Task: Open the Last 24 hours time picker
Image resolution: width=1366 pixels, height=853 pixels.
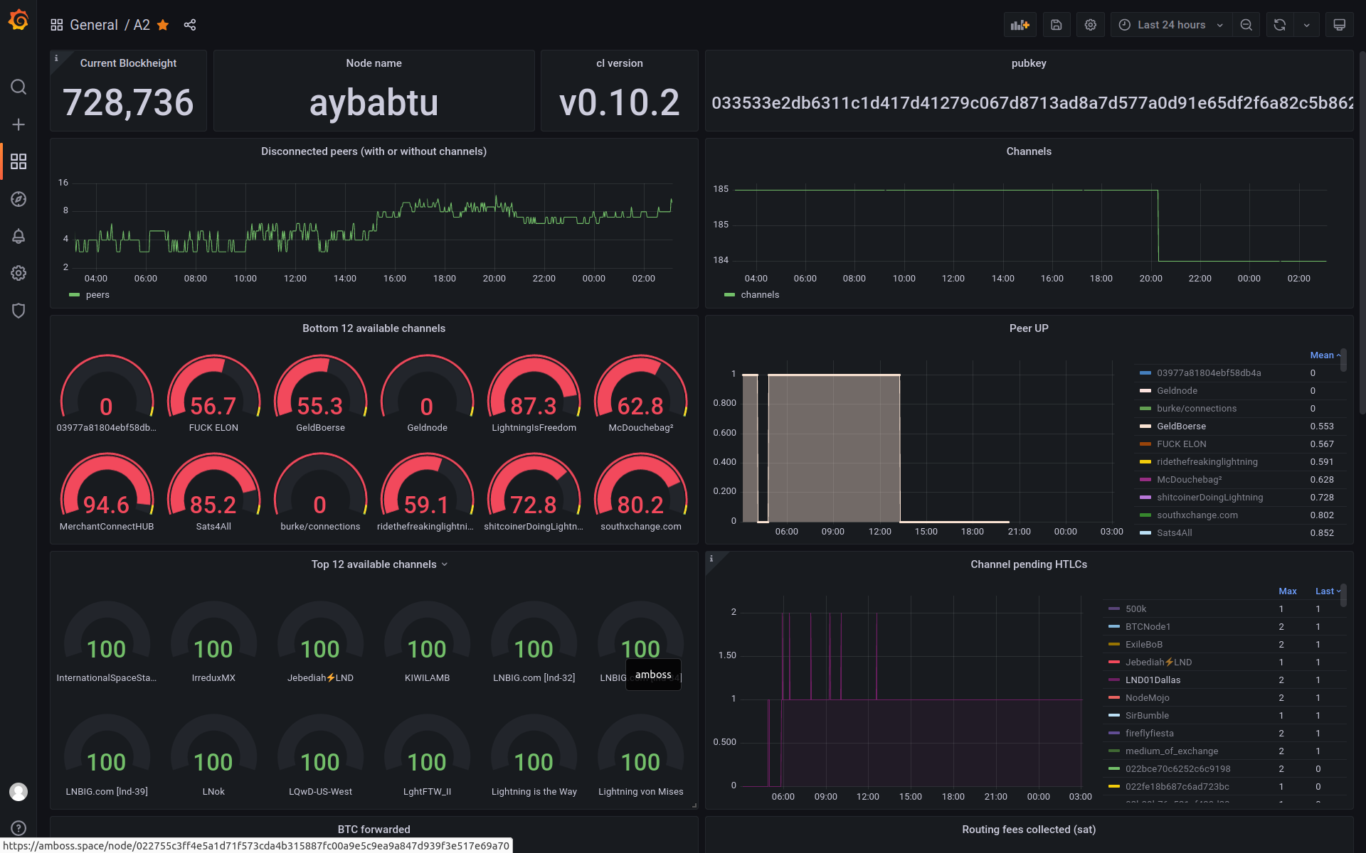Action: [x=1171, y=25]
